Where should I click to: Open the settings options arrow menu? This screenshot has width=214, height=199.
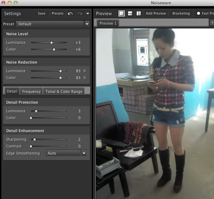[88, 14]
